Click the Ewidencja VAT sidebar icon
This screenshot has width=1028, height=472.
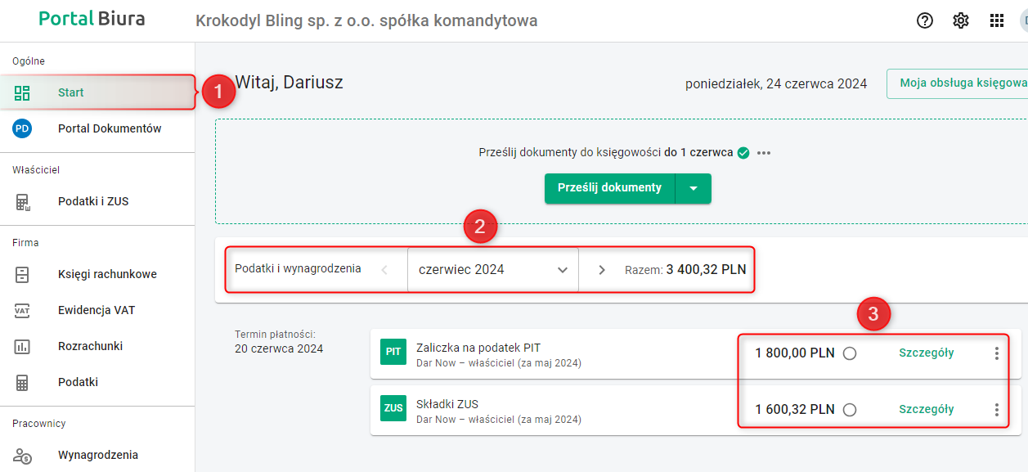coord(22,310)
